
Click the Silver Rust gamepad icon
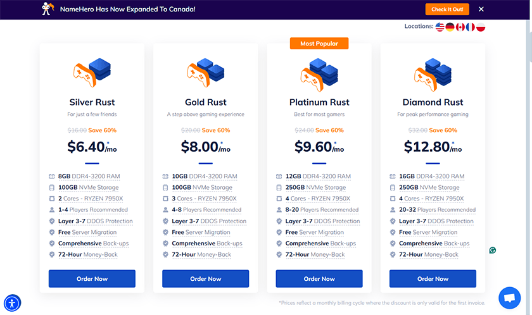click(84, 75)
